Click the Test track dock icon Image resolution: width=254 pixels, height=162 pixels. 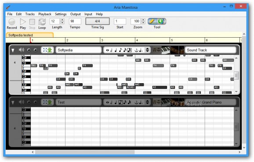[47, 102]
